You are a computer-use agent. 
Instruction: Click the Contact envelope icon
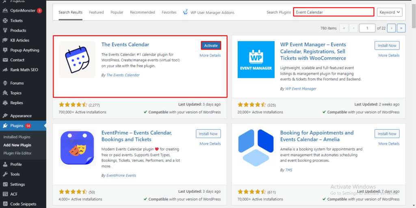pos(5,60)
